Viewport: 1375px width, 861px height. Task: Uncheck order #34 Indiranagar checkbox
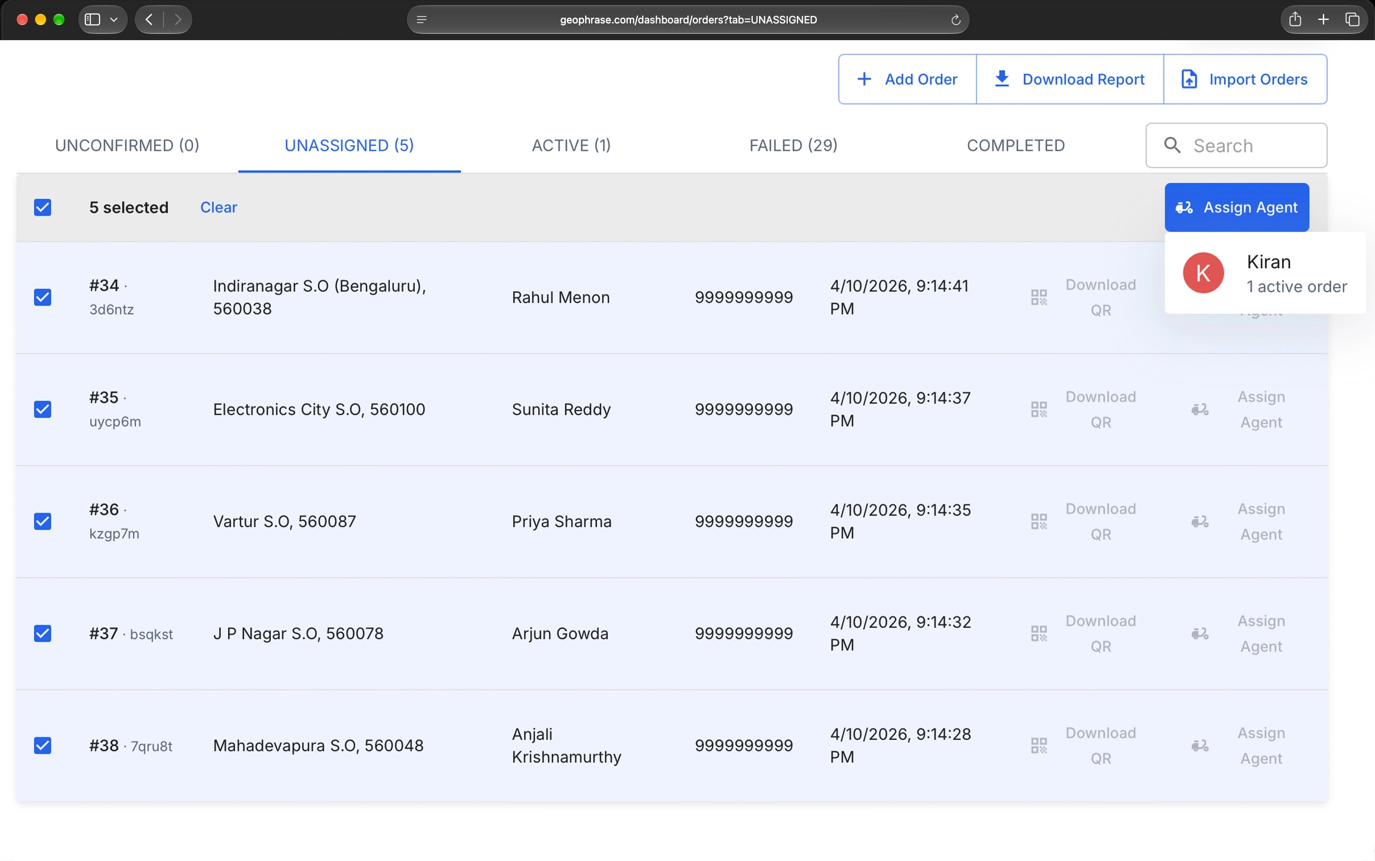pos(43,297)
